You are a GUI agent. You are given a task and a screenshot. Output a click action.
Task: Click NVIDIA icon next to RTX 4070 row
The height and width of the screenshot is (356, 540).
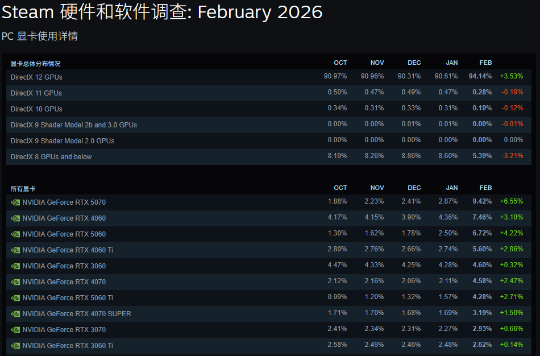[15, 282]
